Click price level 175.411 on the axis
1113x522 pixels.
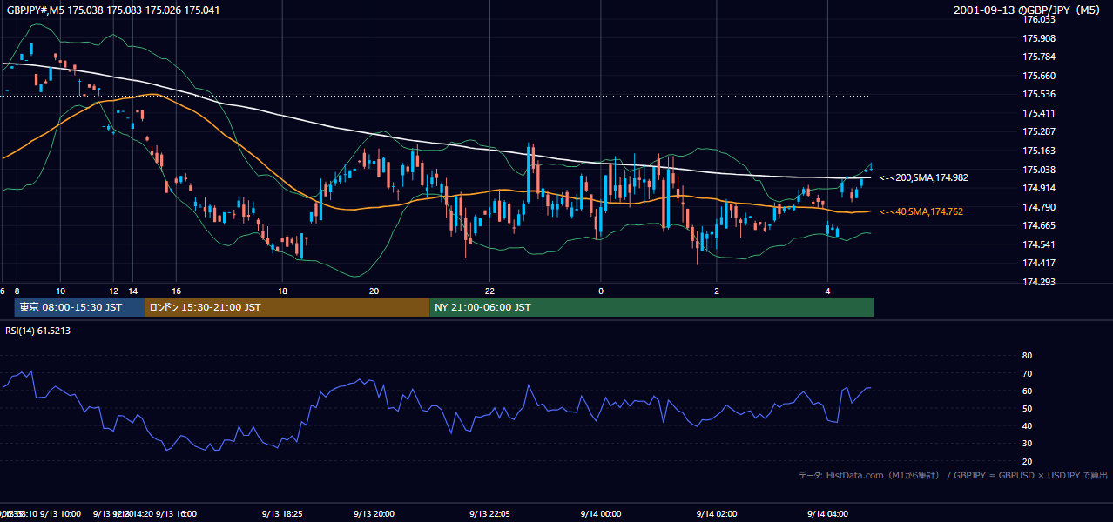pyautogui.click(x=1039, y=113)
